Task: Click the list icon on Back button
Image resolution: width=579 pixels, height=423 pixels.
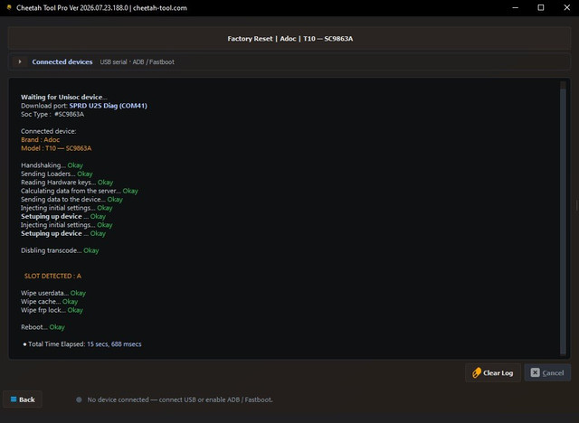Action: tap(14, 399)
